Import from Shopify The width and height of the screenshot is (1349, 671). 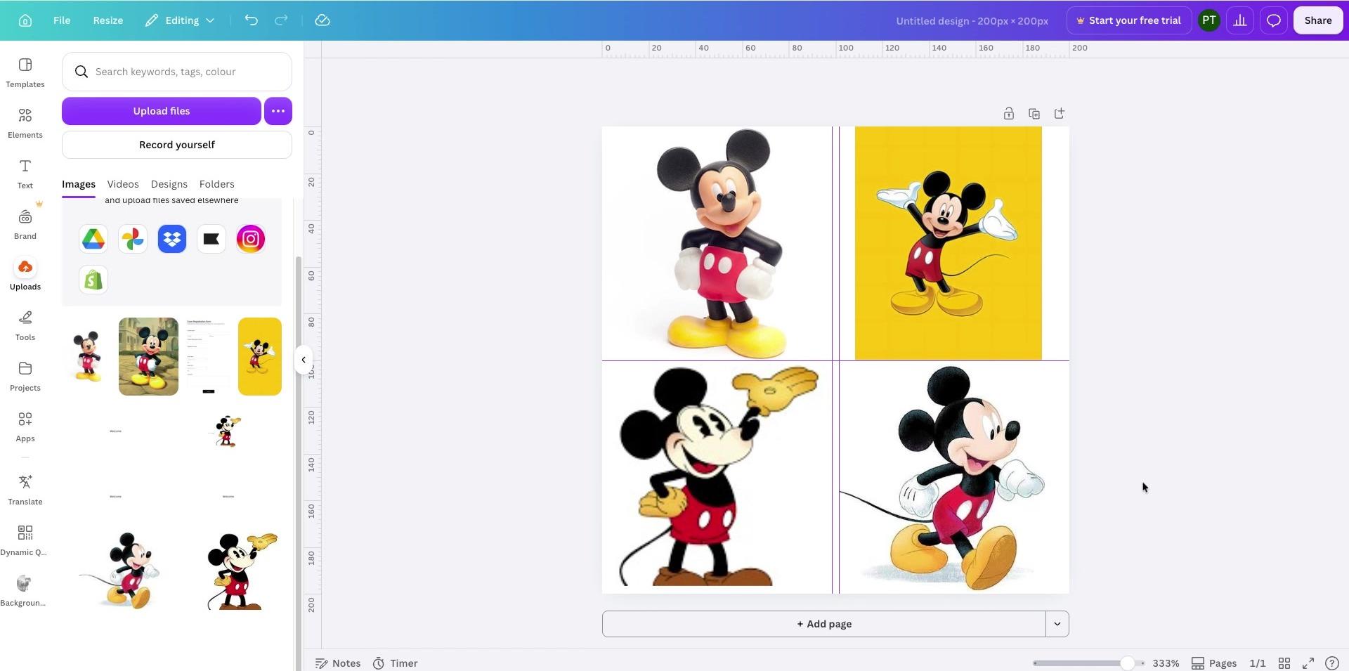coord(93,280)
